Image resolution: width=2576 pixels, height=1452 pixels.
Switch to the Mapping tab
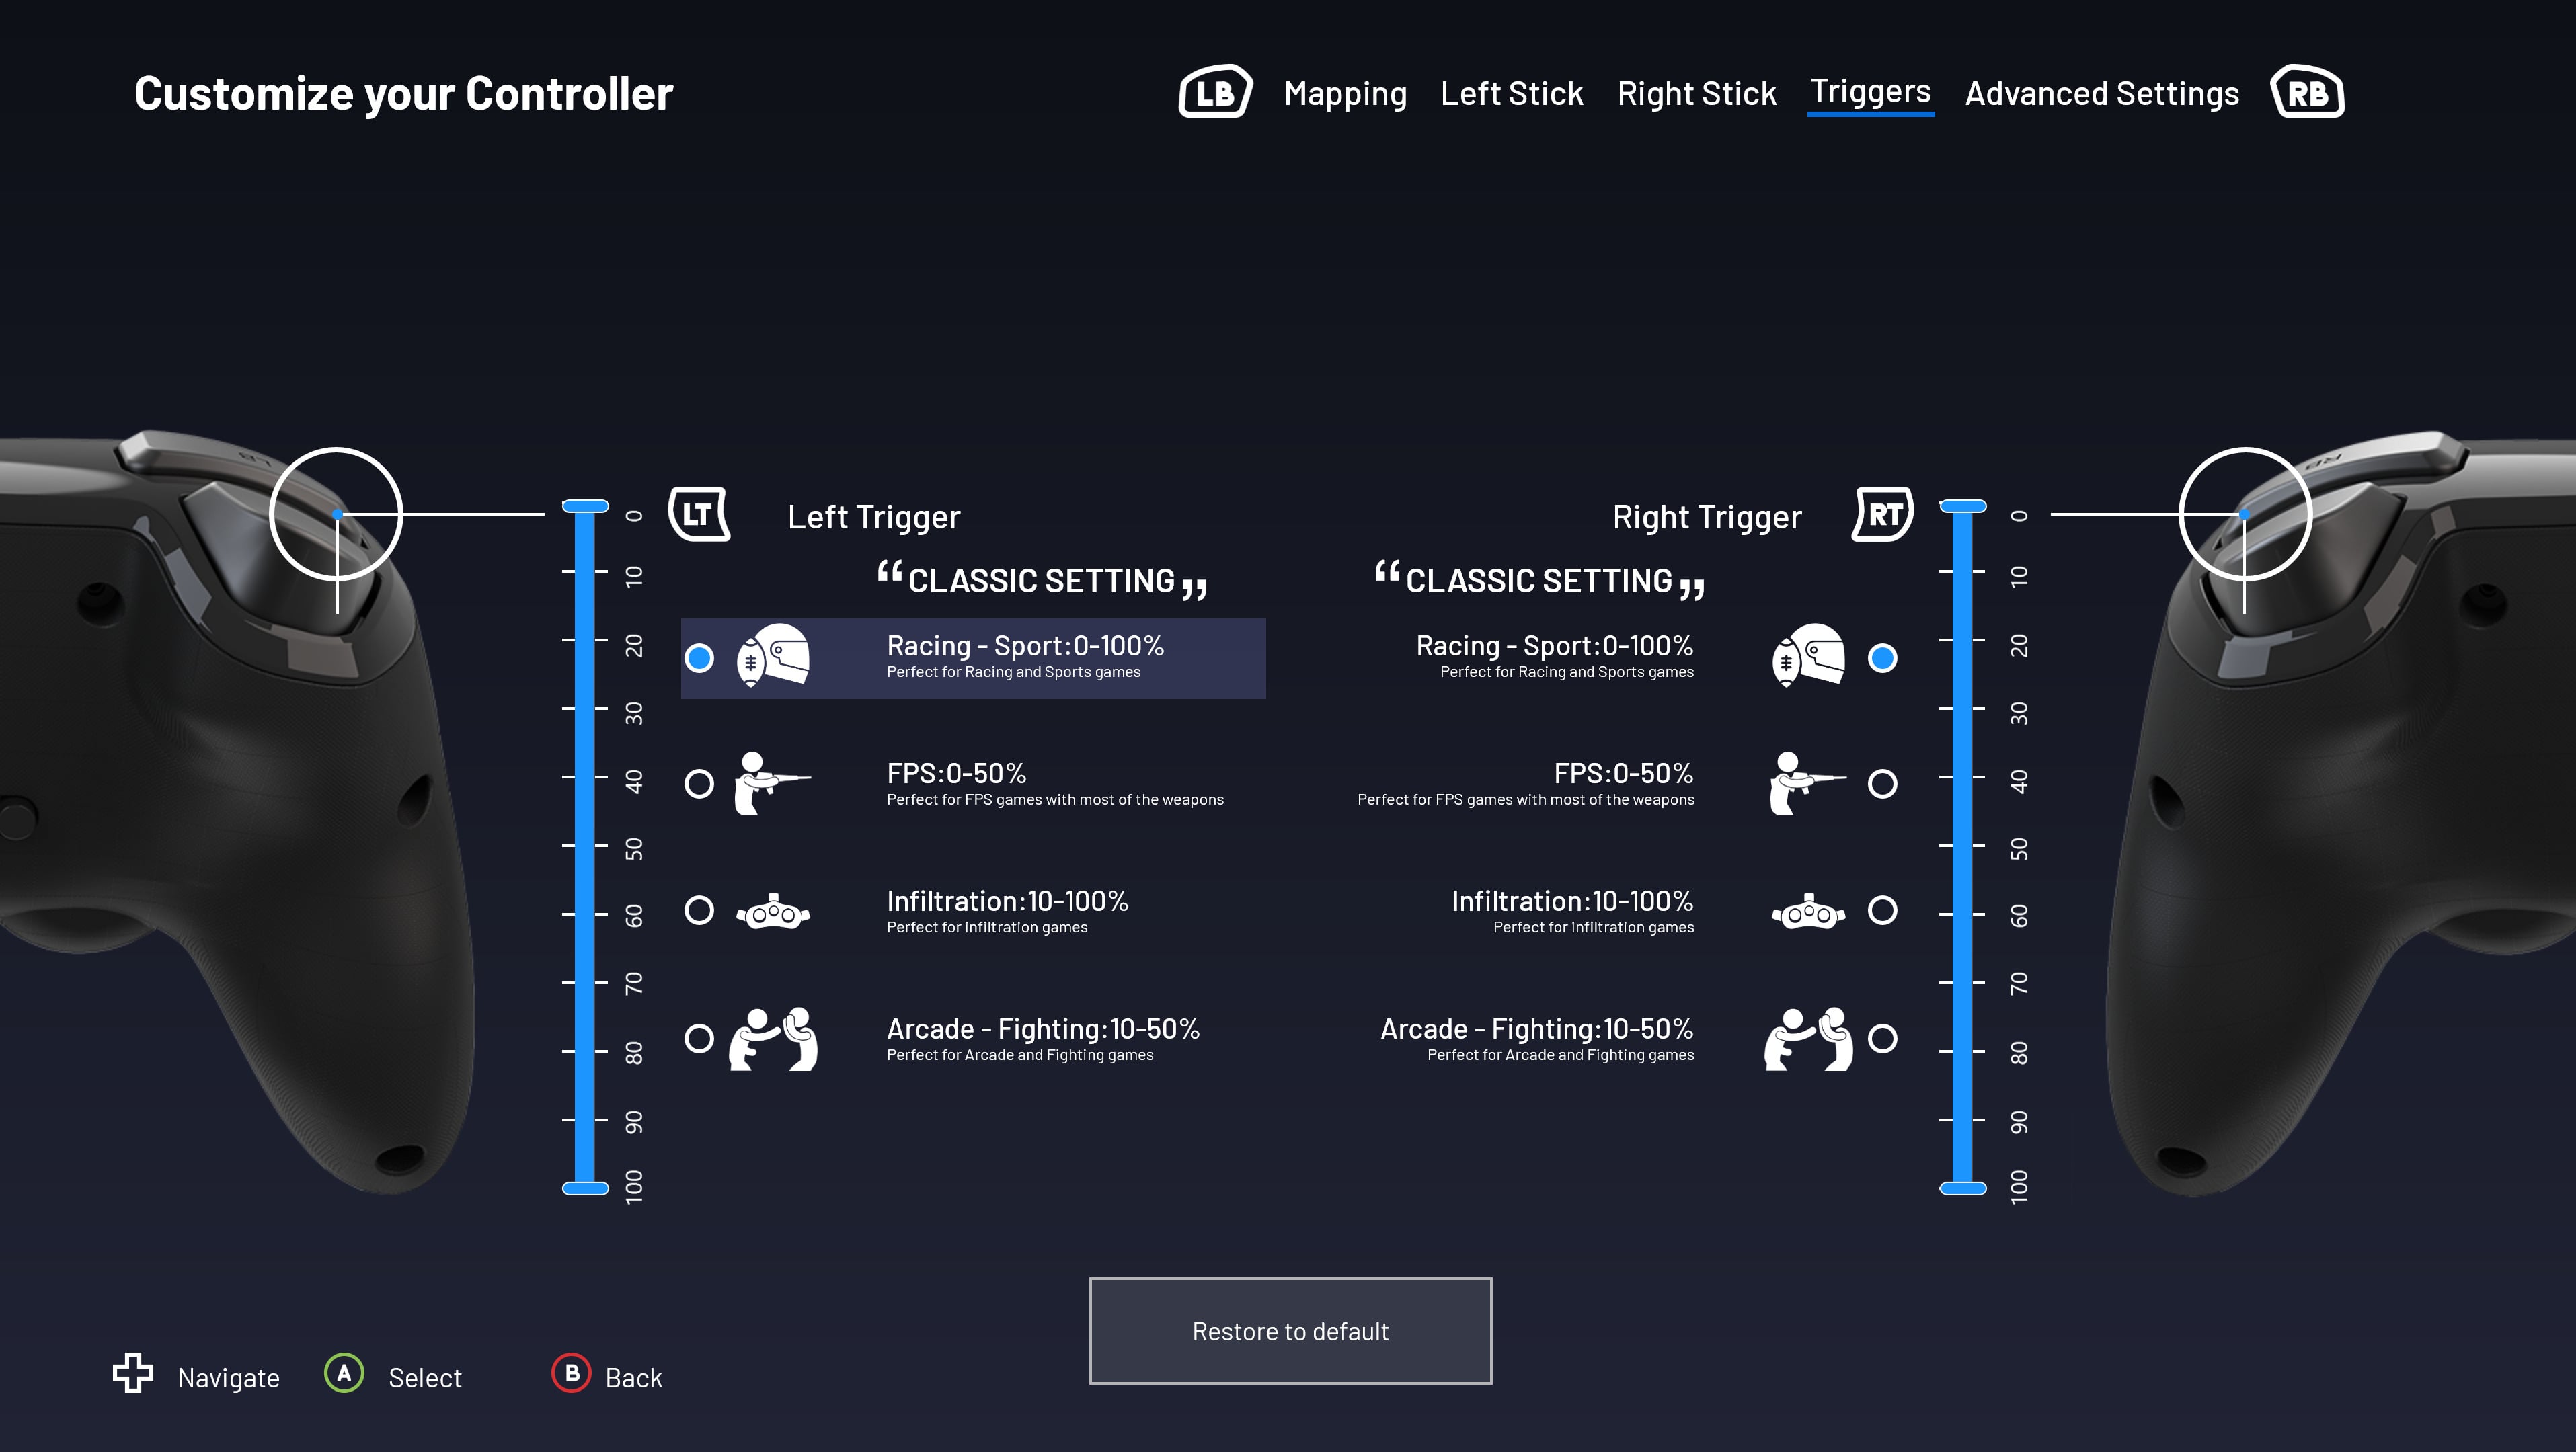(1345, 94)
